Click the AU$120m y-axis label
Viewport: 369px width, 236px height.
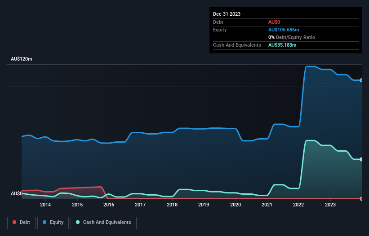tap(22, 59)
